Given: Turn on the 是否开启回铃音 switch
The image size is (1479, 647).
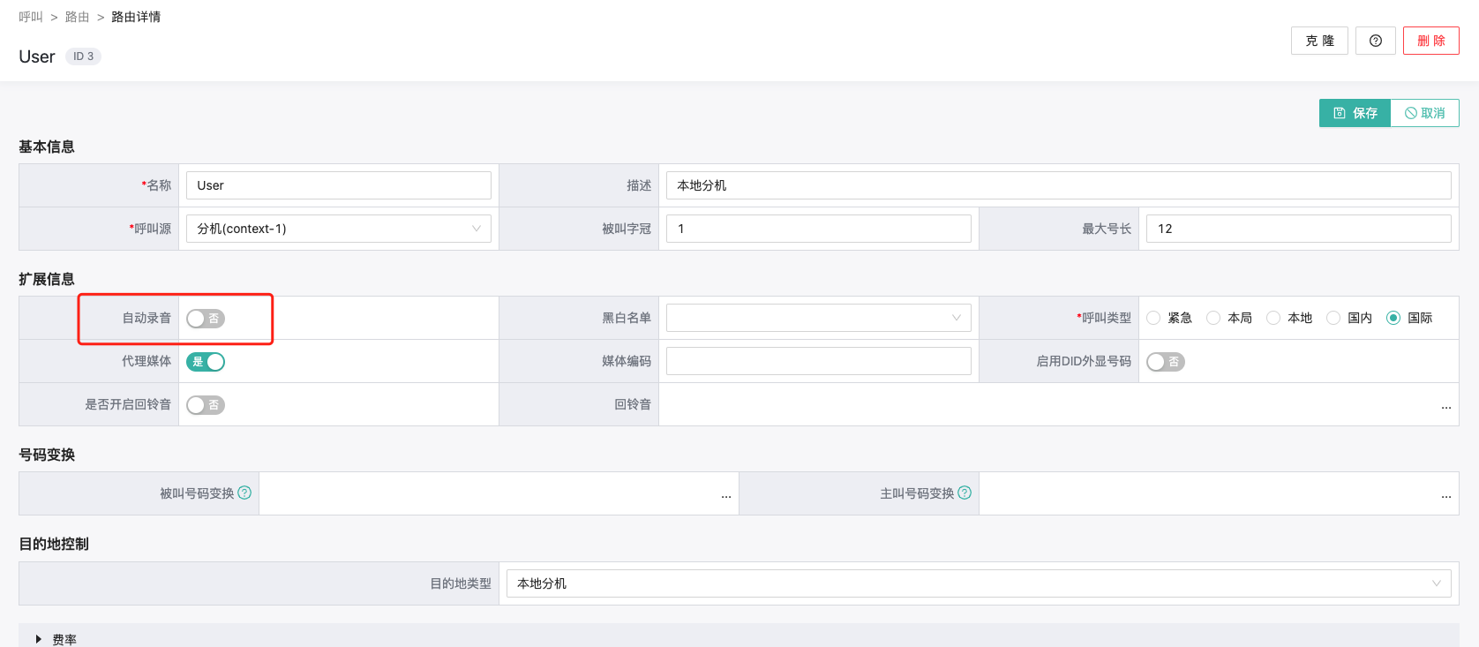Looking at the screenshot, I should pyautogui.click(x=206, y=405).
